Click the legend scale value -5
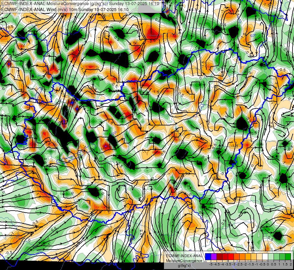Image resolution: width=294 pixels, height=270 pixels. [211, 264]
